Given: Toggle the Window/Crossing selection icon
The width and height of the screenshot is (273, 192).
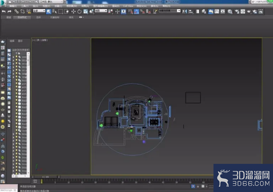Looking at the screenshot, I should coord(67,12).
